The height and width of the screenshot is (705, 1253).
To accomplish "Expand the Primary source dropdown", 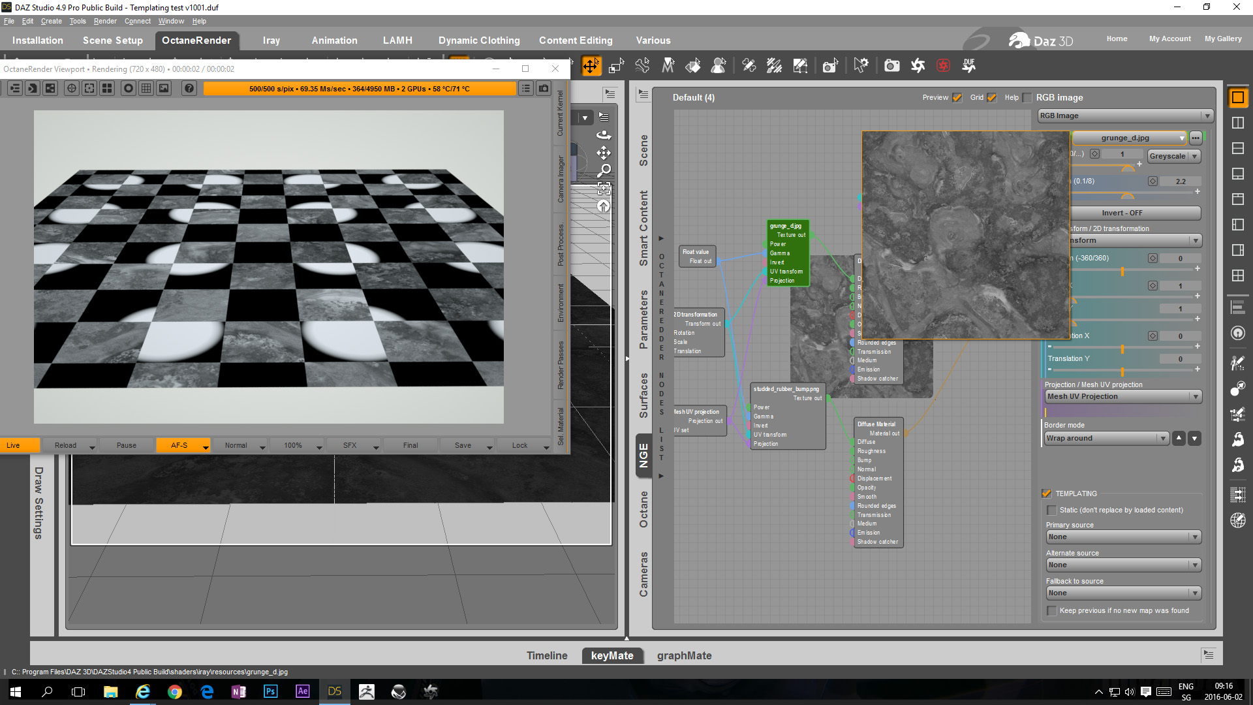I will [x=1122, y=537].
